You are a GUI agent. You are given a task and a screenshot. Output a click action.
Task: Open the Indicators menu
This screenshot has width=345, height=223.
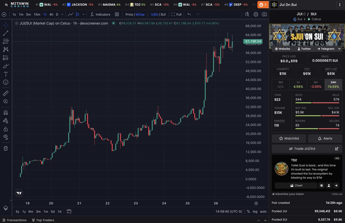click(x=100, y=14)
